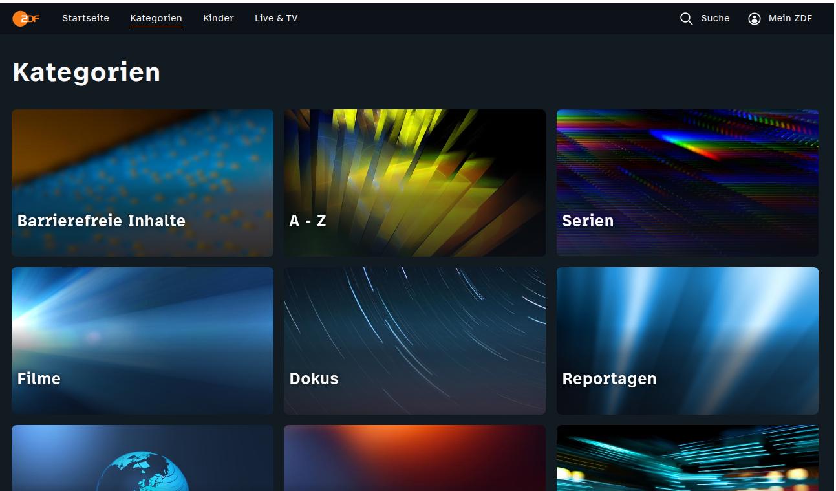Click the Mein ZDF text link
The image size is (836, 491).
click(790, 19)
